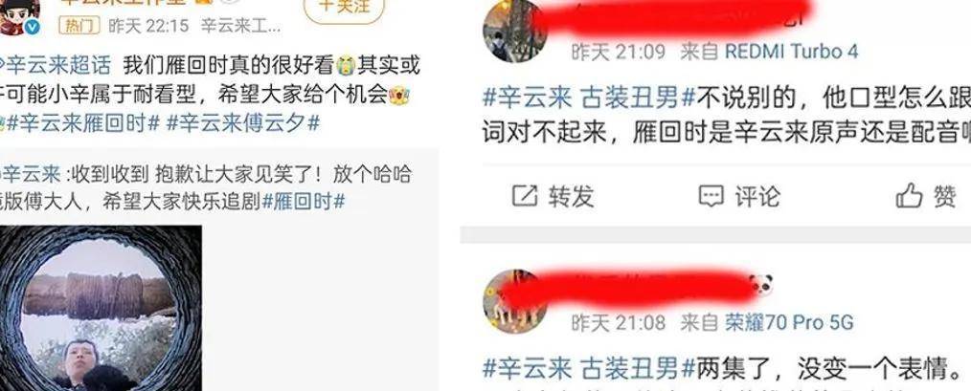
Task: Open avatar of the 21:09 poster
Action: click(514, 30)
